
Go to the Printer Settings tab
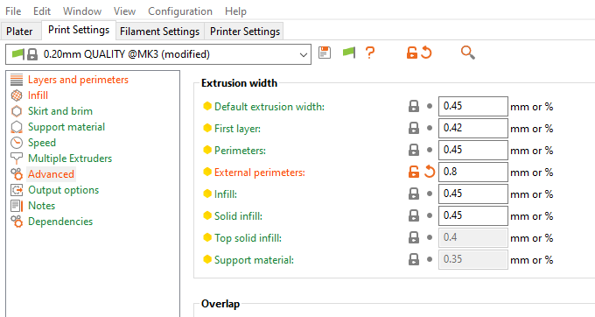(x=245, y=32)
